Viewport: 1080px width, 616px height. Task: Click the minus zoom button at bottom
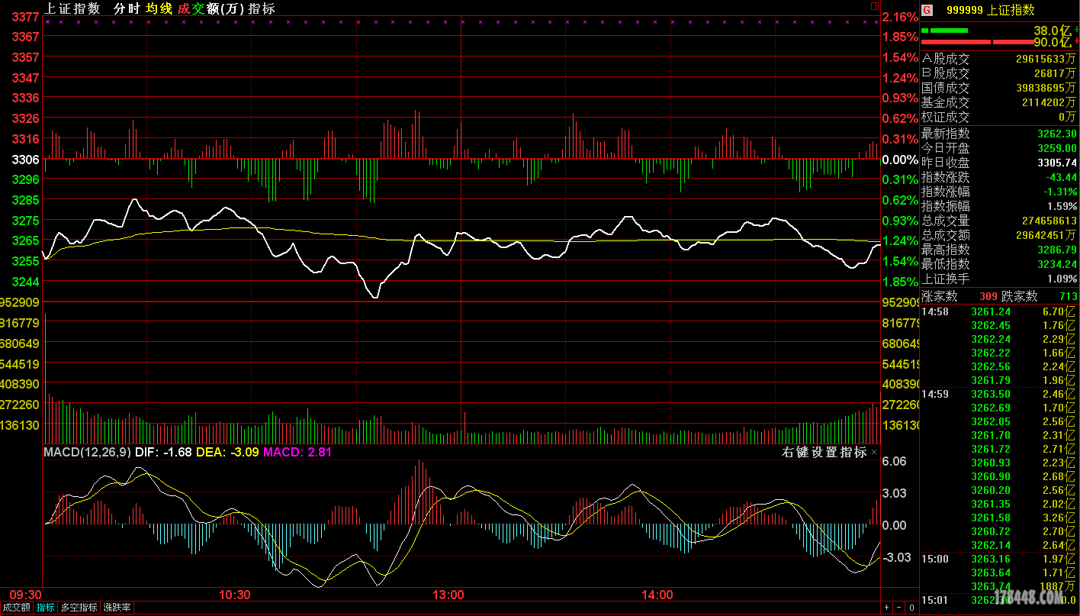898,608
